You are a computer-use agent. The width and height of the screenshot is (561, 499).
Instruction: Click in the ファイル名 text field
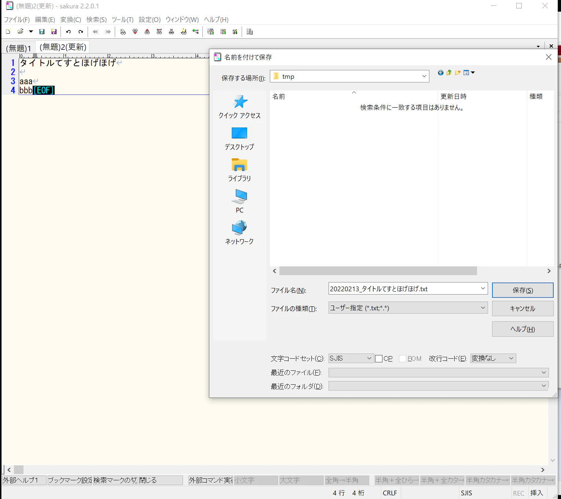(403, 289)
